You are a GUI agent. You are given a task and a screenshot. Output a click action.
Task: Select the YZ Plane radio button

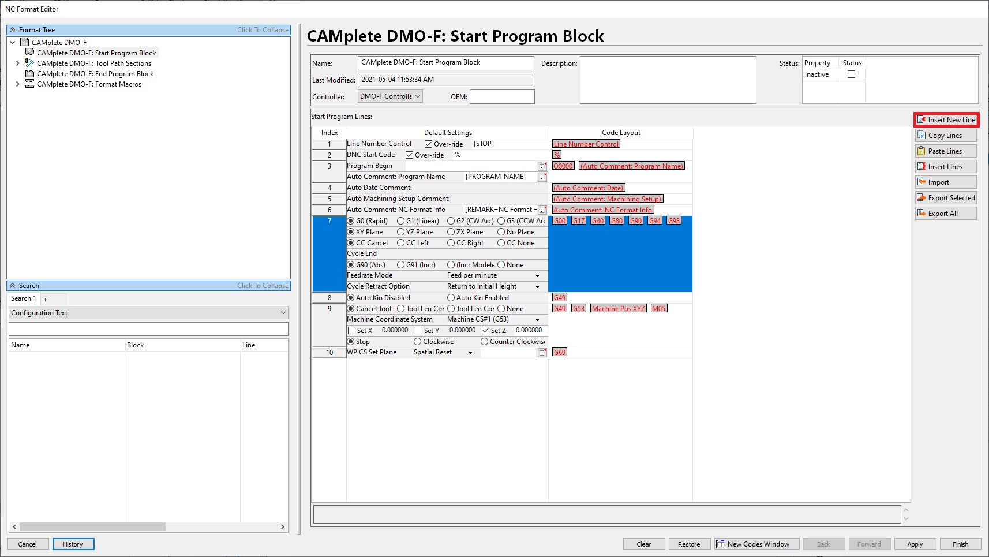point(400,232)
